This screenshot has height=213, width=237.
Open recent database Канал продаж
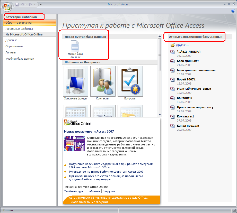188,126
